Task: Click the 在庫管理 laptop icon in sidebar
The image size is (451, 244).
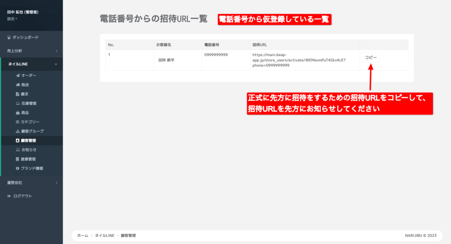Action: 18,104
